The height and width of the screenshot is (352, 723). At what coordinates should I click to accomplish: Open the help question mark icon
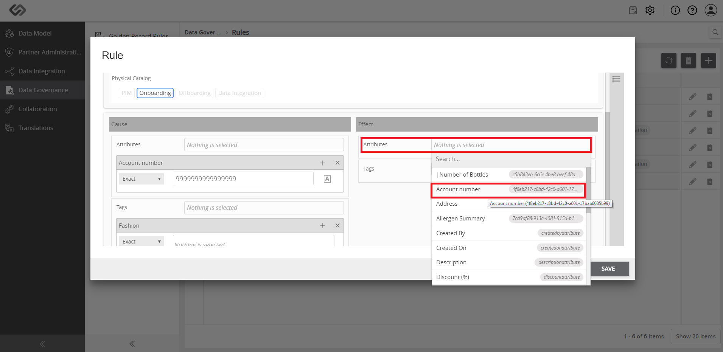pos(692,10)
